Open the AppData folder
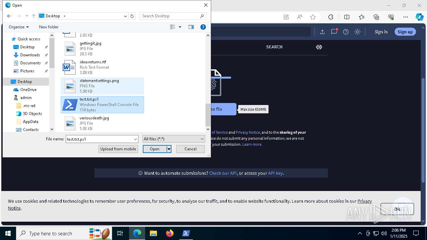The width and height of the screenshot is (427, 240). (30, 122)
